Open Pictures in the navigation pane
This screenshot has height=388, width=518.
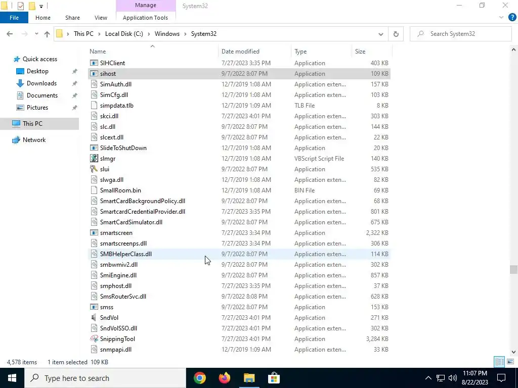pyautogui.click(x=37, y=108)
